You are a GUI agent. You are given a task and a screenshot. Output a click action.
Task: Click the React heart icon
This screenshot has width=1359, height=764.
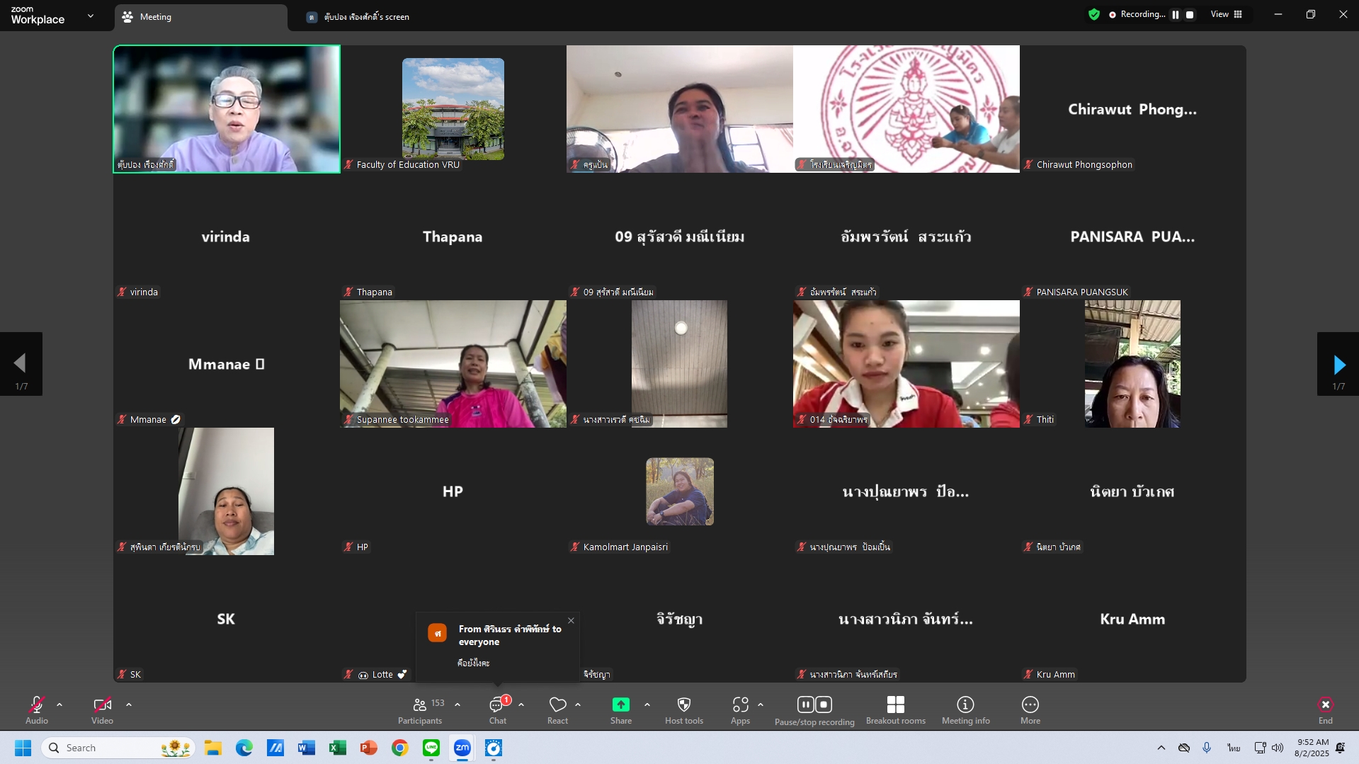tap(557, 710)
